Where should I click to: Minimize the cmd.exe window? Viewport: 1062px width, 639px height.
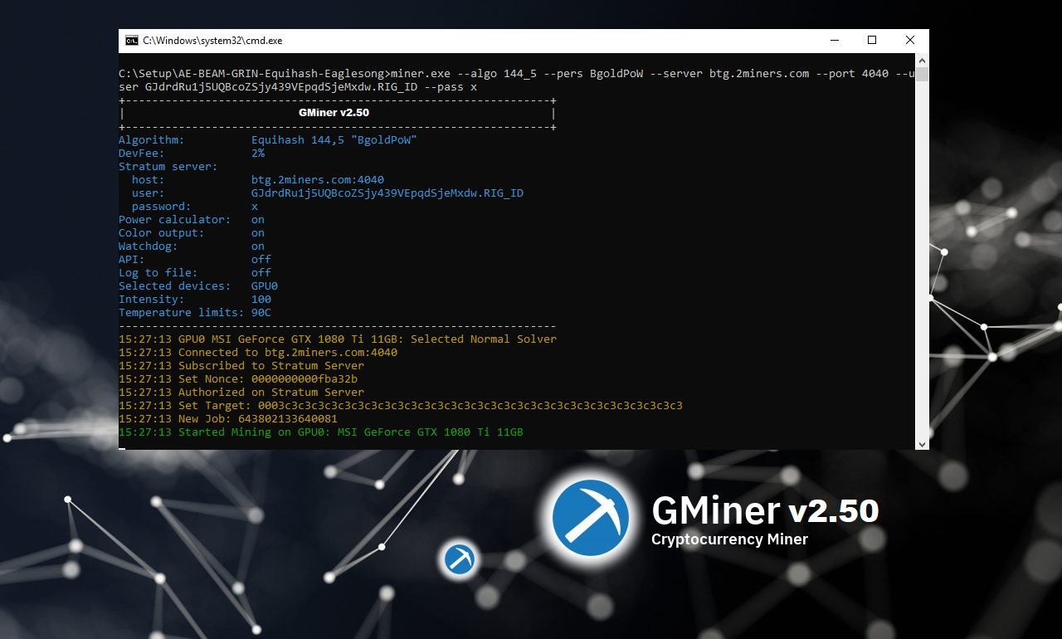click(x=834, y=40)
